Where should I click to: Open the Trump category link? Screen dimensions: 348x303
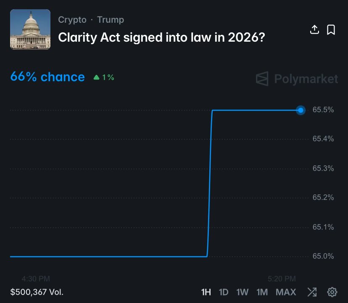pos(111,20)
